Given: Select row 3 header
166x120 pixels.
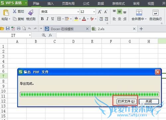Looking at the screenshot, I should [4, 56].
